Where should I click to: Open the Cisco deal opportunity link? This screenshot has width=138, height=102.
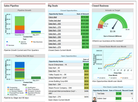point(53,17)
